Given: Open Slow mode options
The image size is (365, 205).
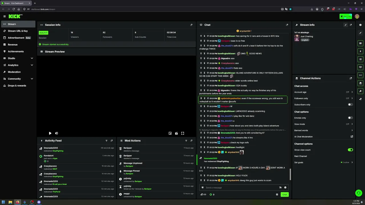Looking at the screenshot, I should pos(324,124).
